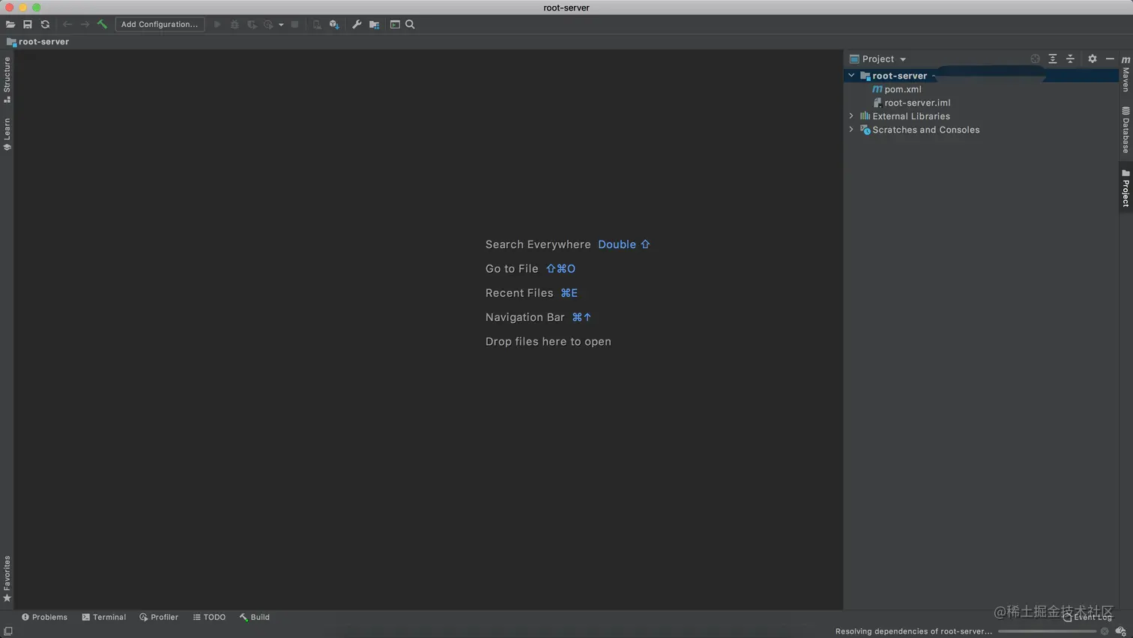Click the Reload from disk sync icon
This screenshot has width=1133, height=638.
pos(45,25)
